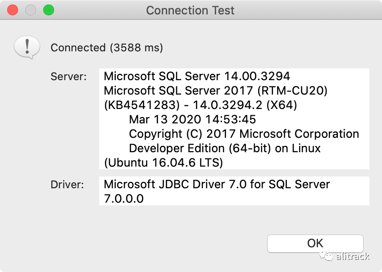Click the WeChat watermark logo icon
The height and width of the screenshot is (272, 382).
tap(327, 256)
